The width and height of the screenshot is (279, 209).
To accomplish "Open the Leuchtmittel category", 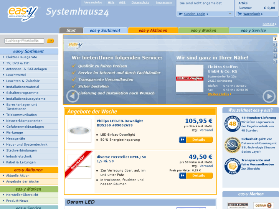I will click(29, 75).
